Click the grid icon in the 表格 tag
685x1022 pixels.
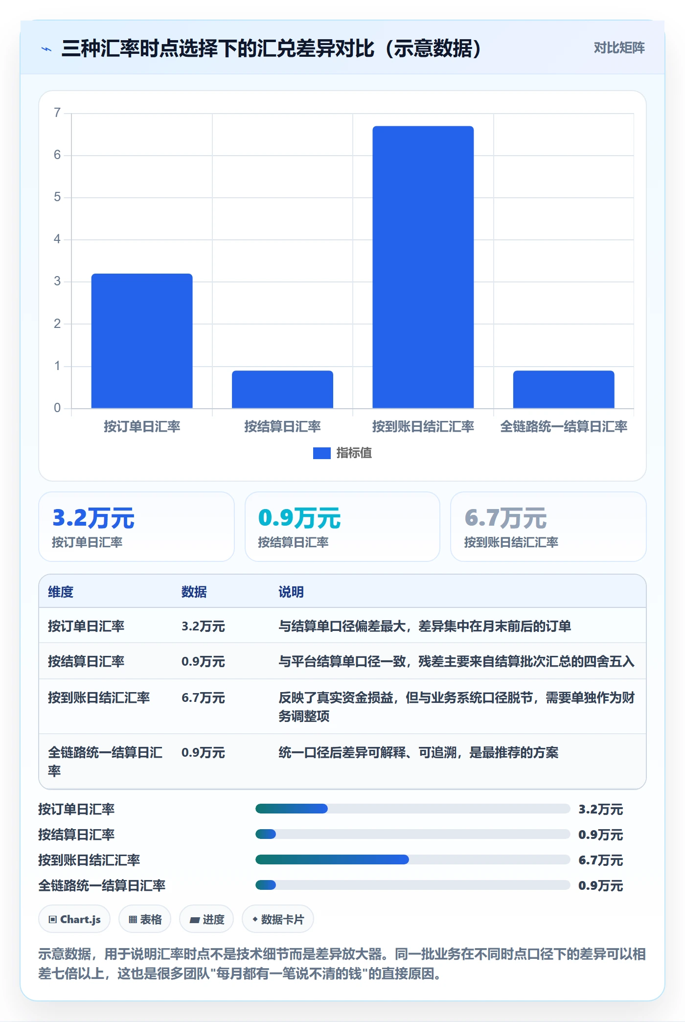coord(133,919)
